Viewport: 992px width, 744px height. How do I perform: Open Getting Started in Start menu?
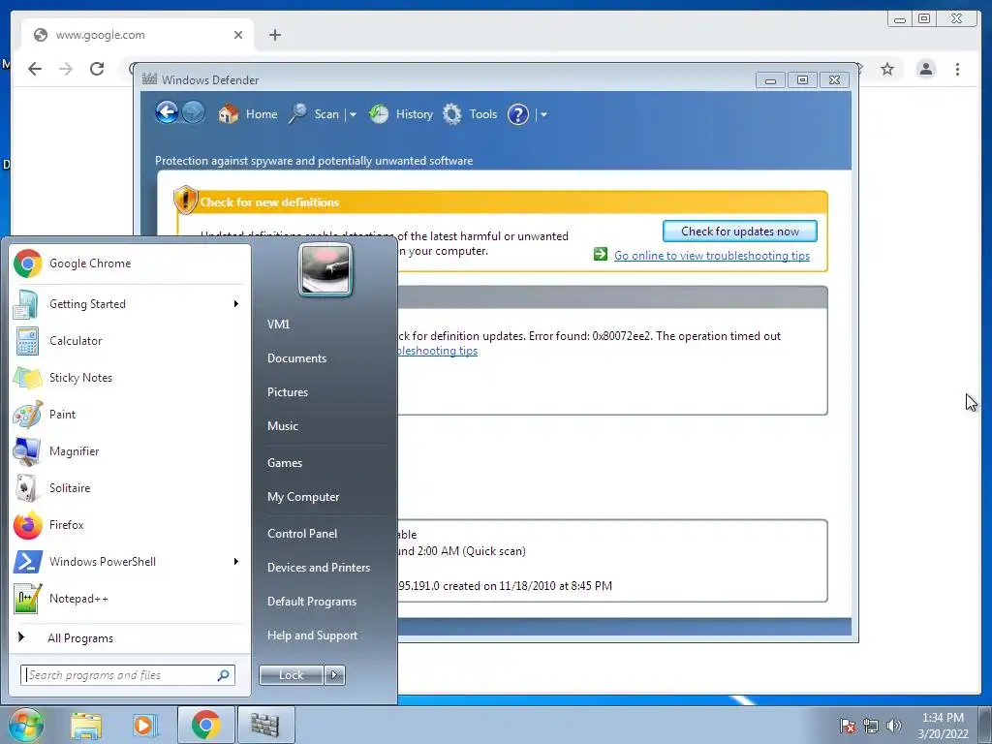129,304
